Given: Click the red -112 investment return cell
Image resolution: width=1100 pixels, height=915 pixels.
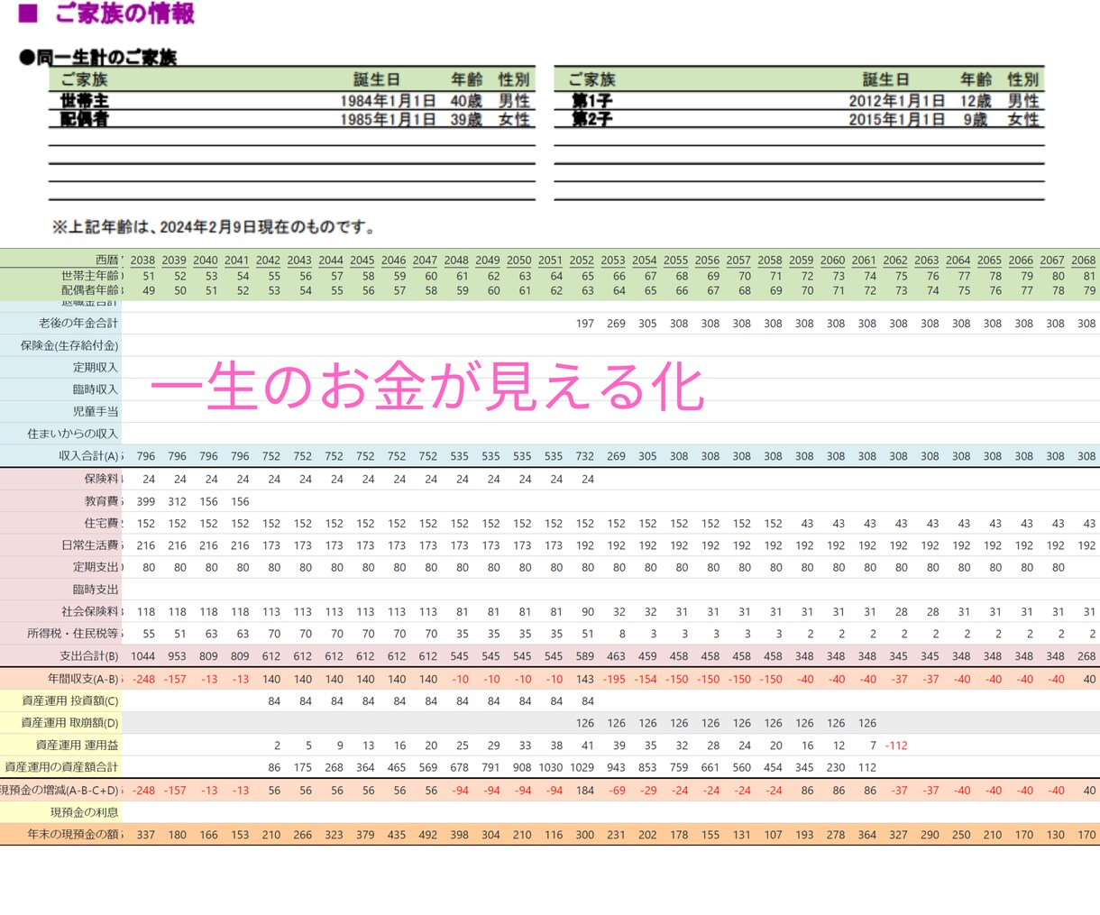Looking at the screenshot, I should pos(896,746).
